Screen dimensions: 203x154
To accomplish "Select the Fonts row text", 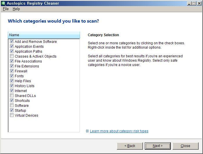I will point(19,76).
